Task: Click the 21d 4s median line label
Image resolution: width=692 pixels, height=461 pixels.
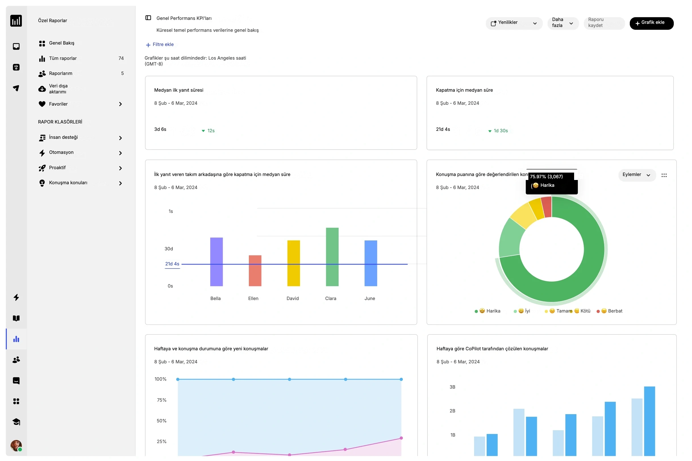Action: click(172, 264)
